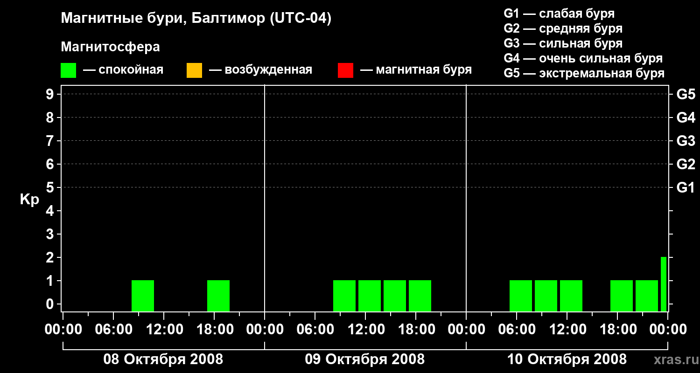Click the 'G1 — слабая буря' legend line
This screenshot has height=373, width=700.
click(x=559, y=14)
